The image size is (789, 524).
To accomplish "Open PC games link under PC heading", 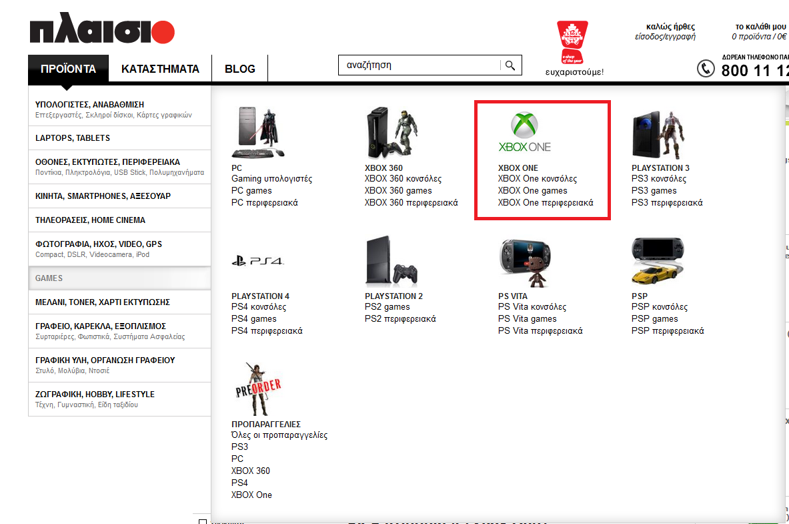I will pyautogui.click(x=251, y=191).
